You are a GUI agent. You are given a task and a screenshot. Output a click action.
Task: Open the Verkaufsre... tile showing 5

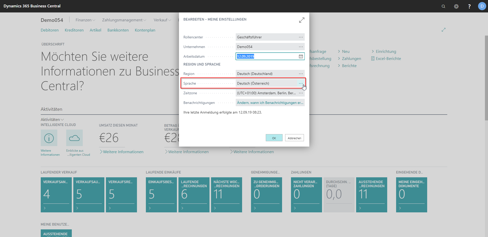pyautogui.click(x=121, y=195)
